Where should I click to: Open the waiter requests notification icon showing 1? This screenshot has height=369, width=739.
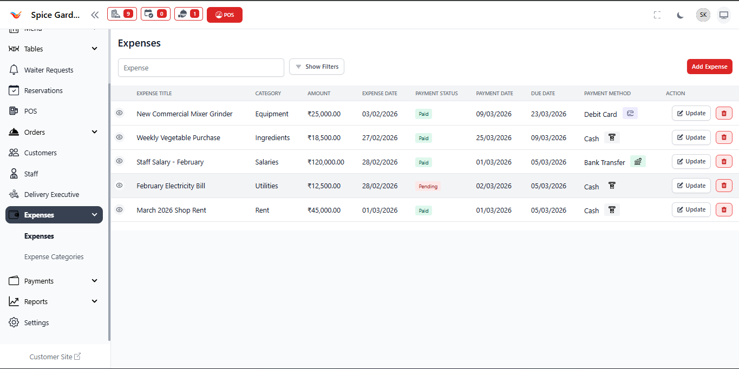pos(188,14)
